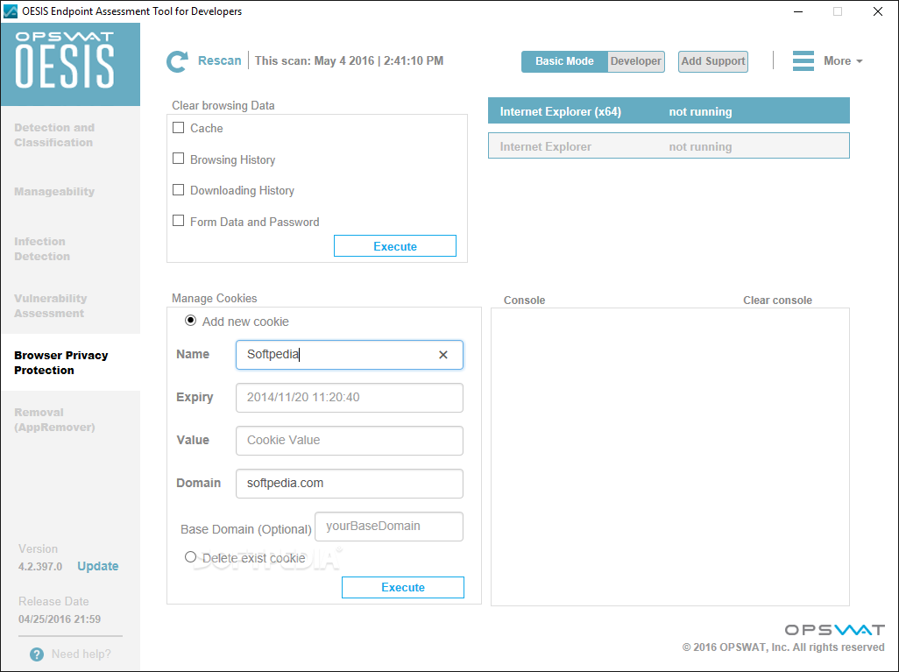The width and height of the screenshot is (899, 672).
Task: Click the Expiry date input field
Action: 349,398
